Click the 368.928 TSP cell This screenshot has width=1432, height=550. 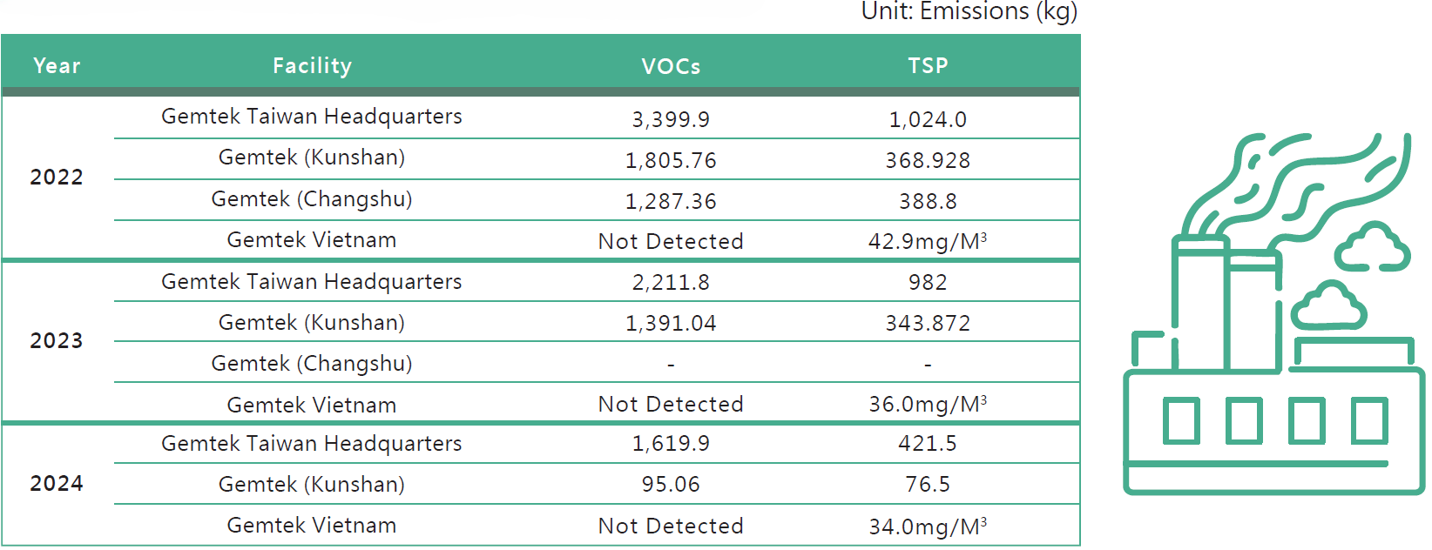928,160
